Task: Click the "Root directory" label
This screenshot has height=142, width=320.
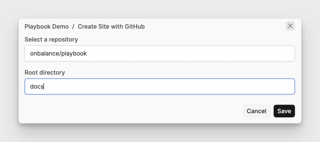Action: [x=45, y=73]
